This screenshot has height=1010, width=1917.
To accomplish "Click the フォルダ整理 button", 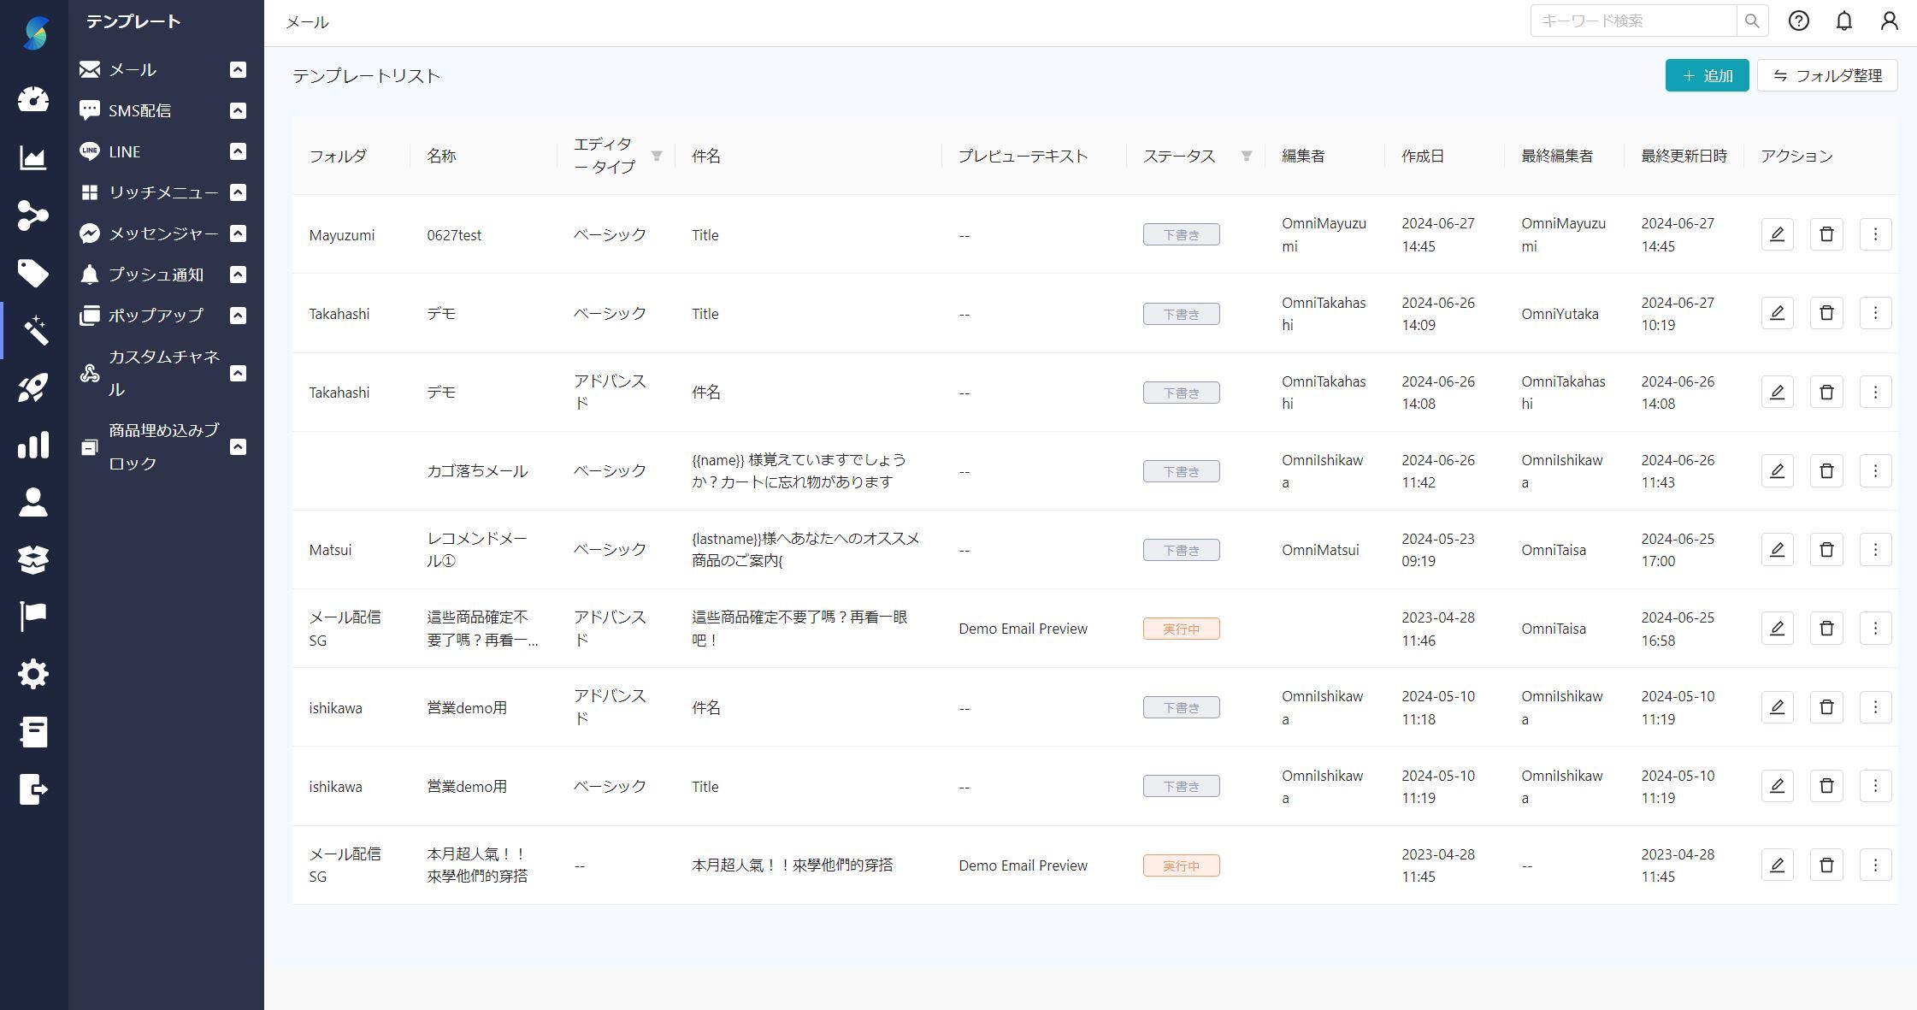I will 1827,76.
